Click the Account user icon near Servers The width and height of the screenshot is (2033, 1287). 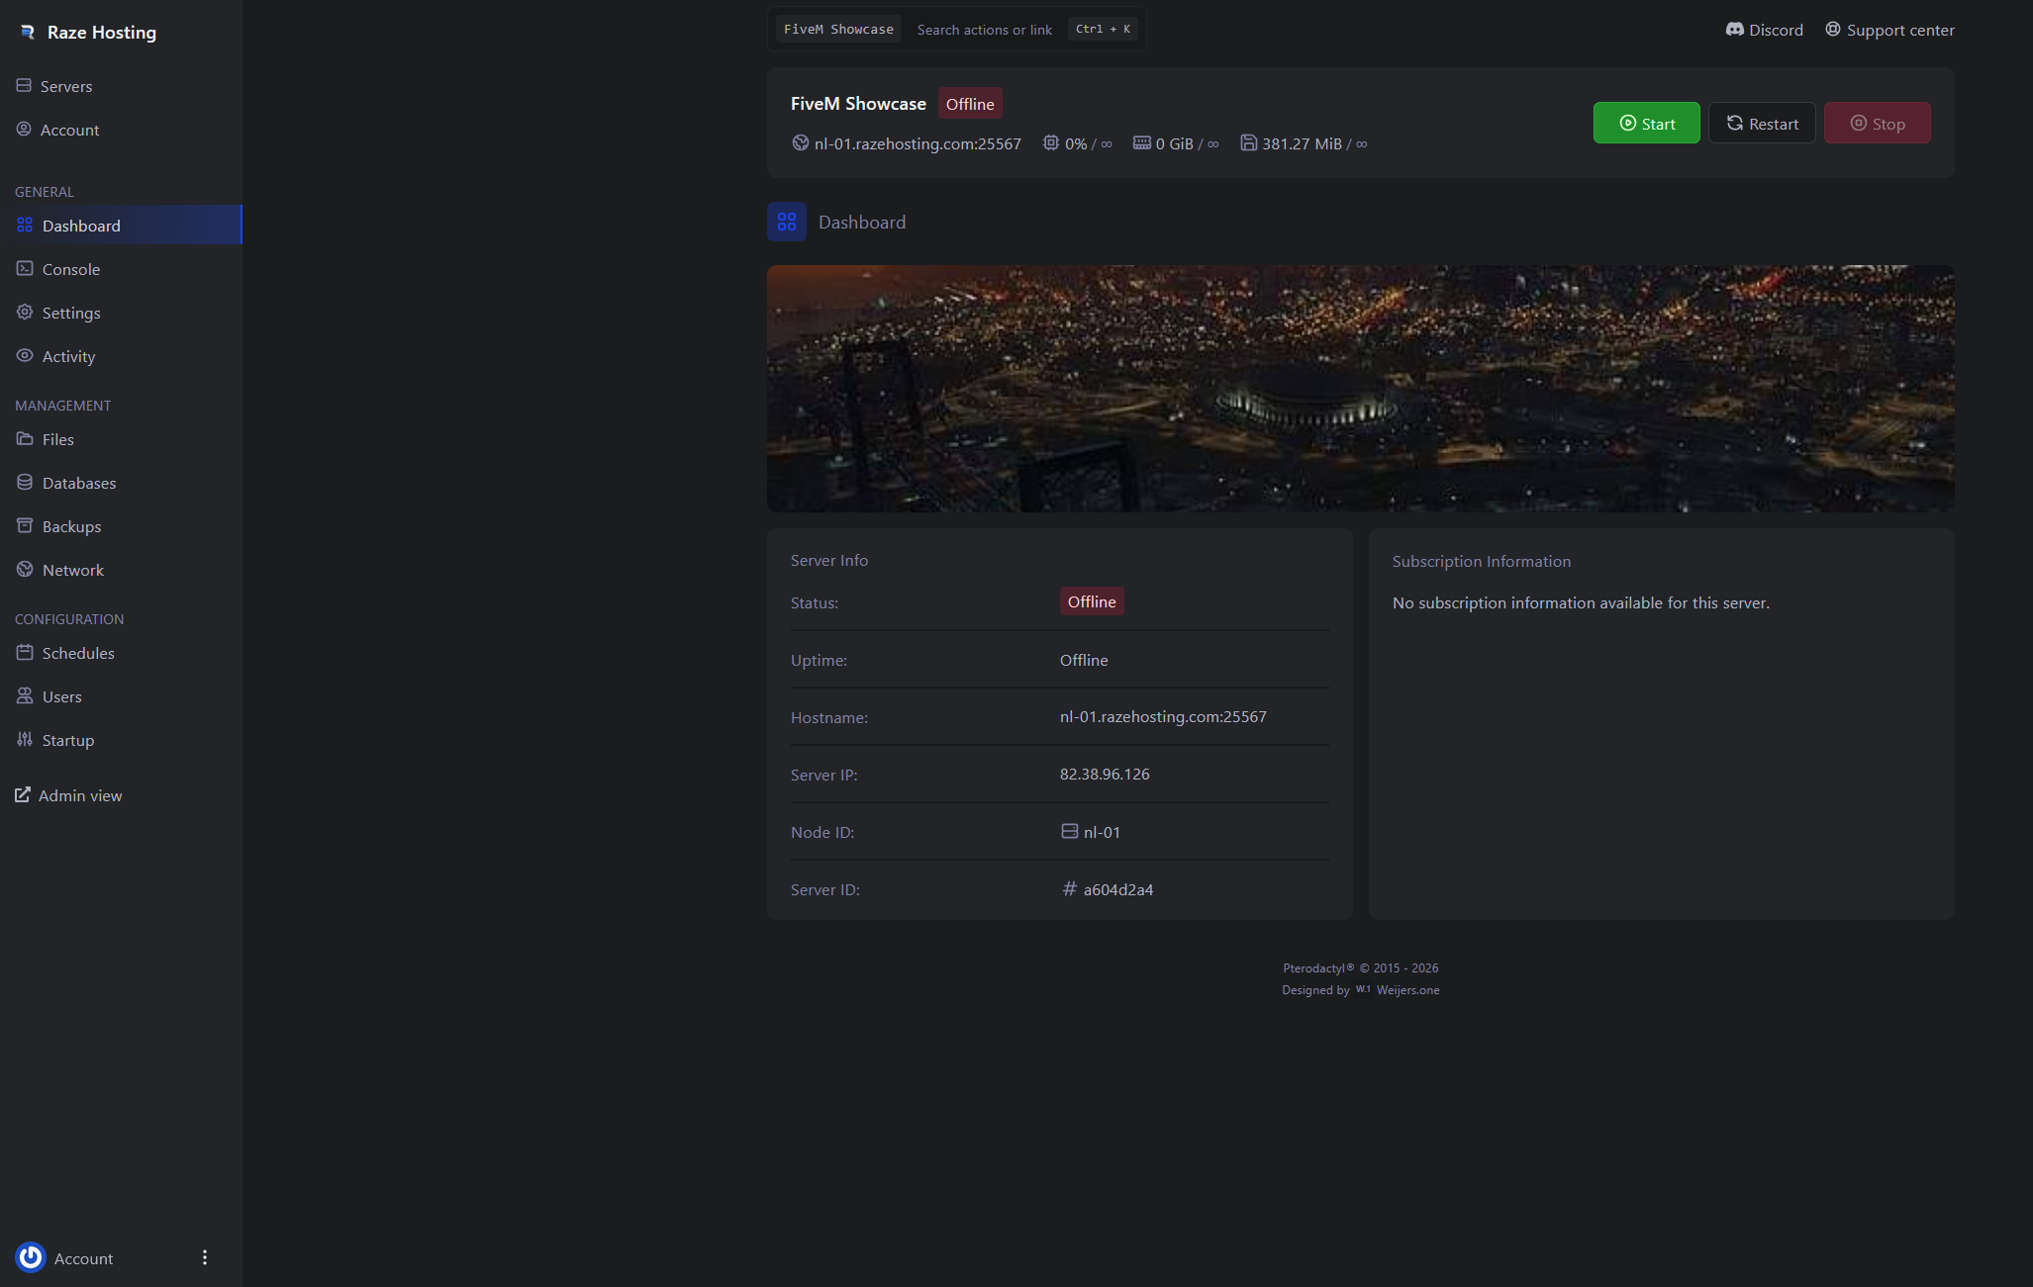pyautogui.click(x=24, y=130)
